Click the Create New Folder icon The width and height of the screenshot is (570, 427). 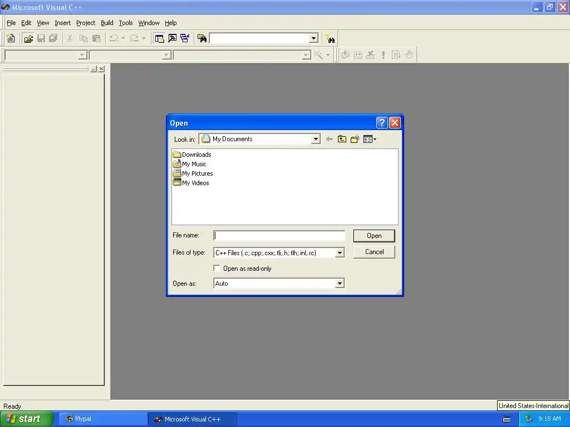(355, 139)
